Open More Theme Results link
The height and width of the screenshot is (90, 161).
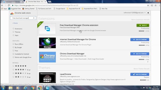coord(141,69)
